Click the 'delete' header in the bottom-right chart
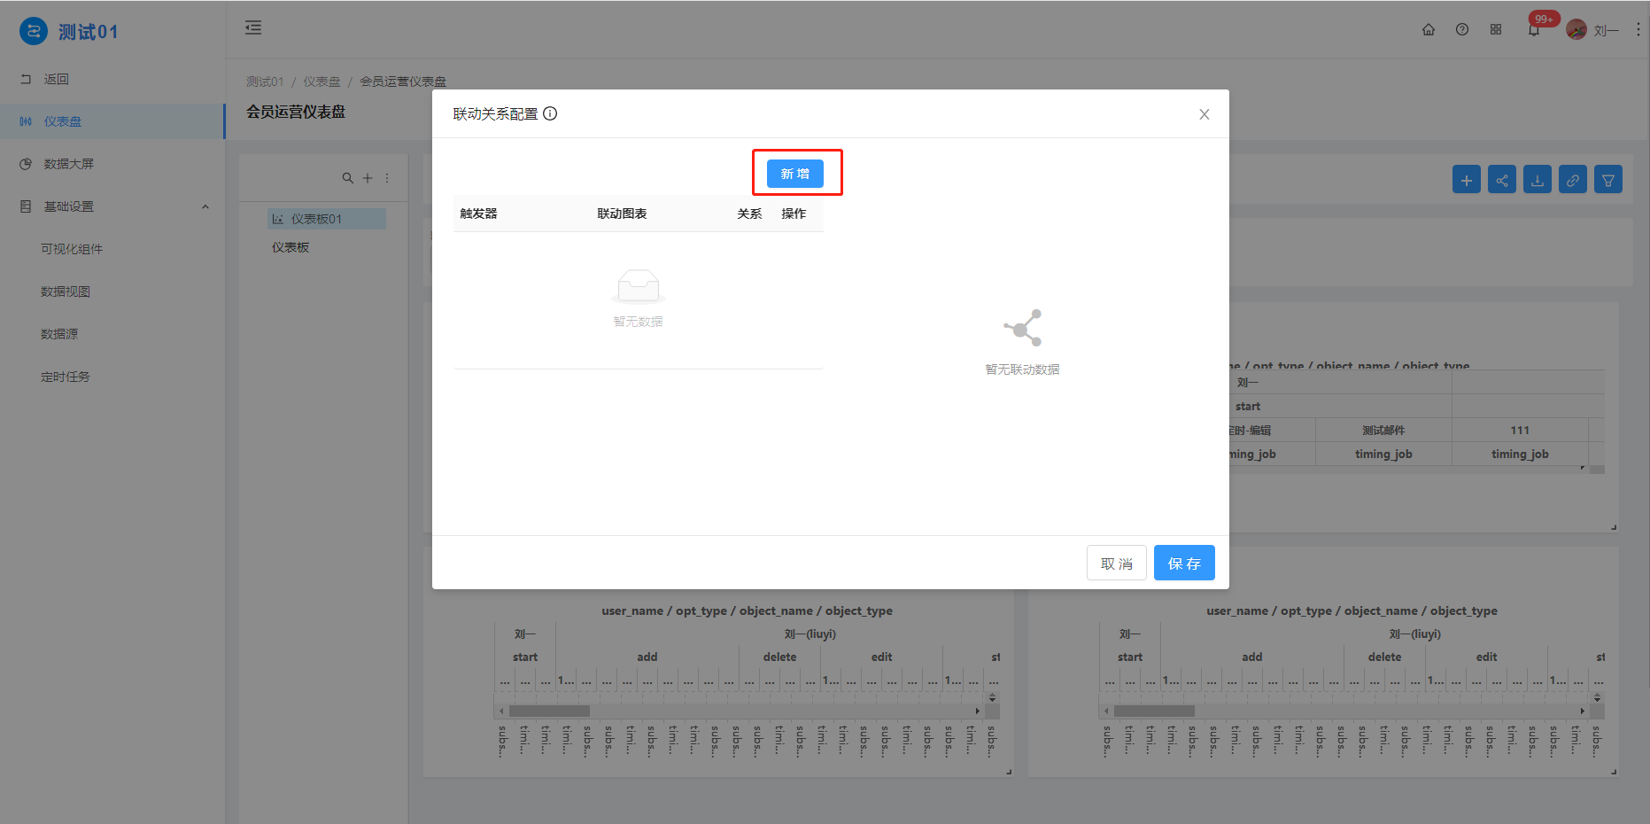 tap(1384, 657)
